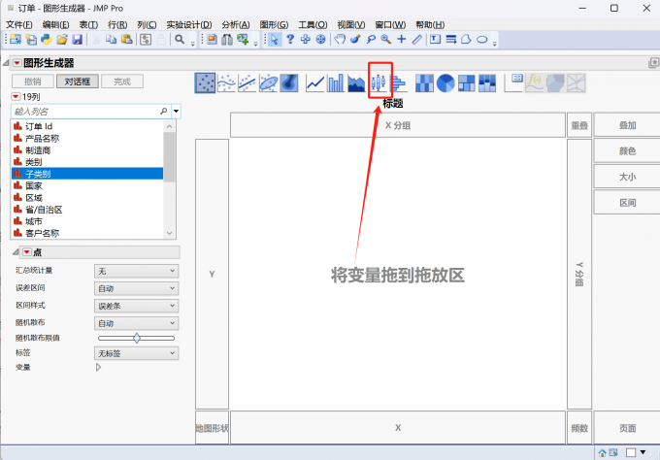The width and height of the screenshot is (660, 460).
Task: Select the Treemap element icon
Action: pyautogui.click(x=467, y=82)
